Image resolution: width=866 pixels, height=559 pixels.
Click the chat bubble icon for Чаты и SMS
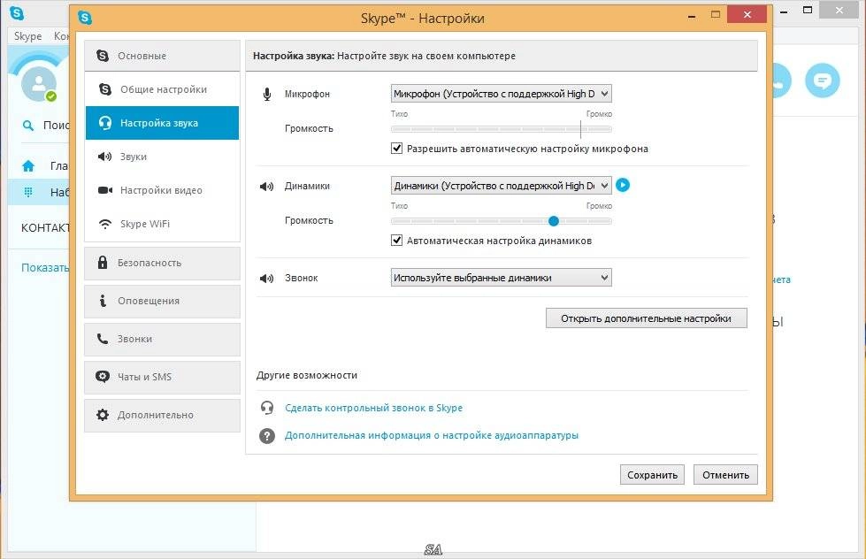(103, 377)
